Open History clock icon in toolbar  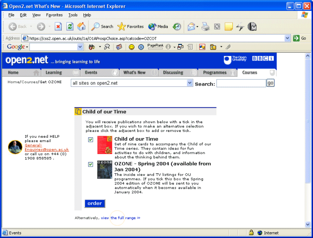(177, 27)
